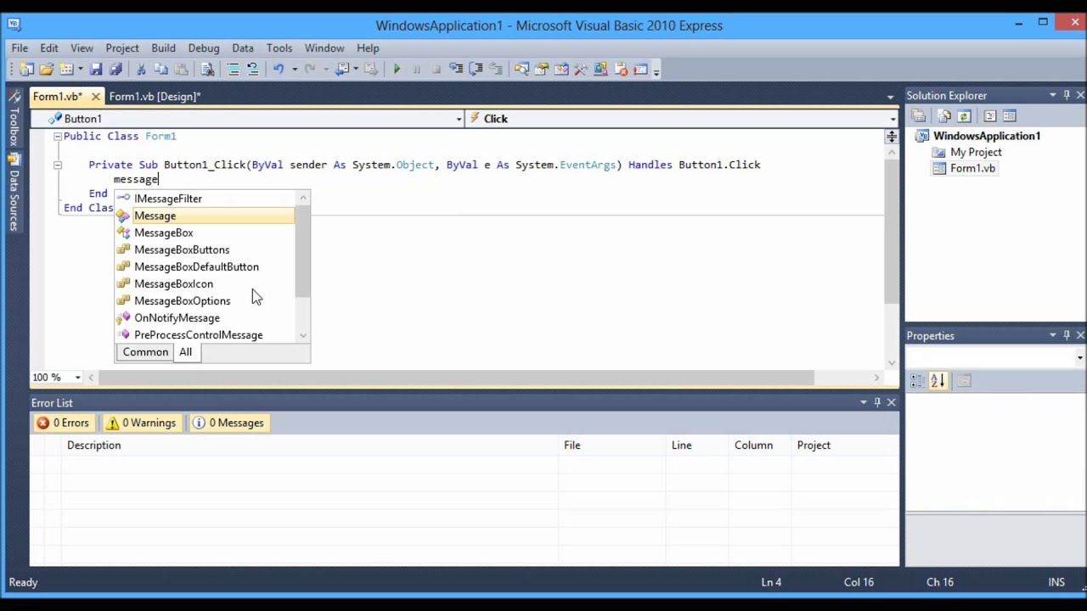Image resolution: width=1087 pixels, height=611 pixels.
Task: Switch IntelliSense list to All tab
Action: (185, 352)
